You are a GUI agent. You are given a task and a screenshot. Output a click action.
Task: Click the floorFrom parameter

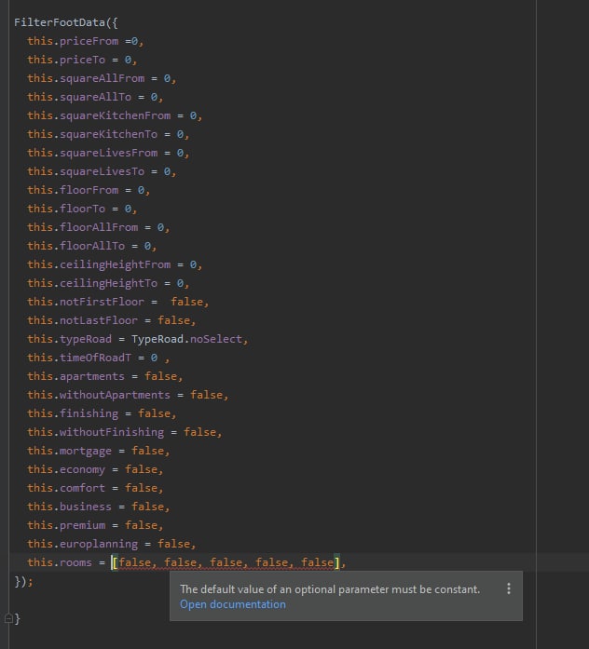[89, 190]
